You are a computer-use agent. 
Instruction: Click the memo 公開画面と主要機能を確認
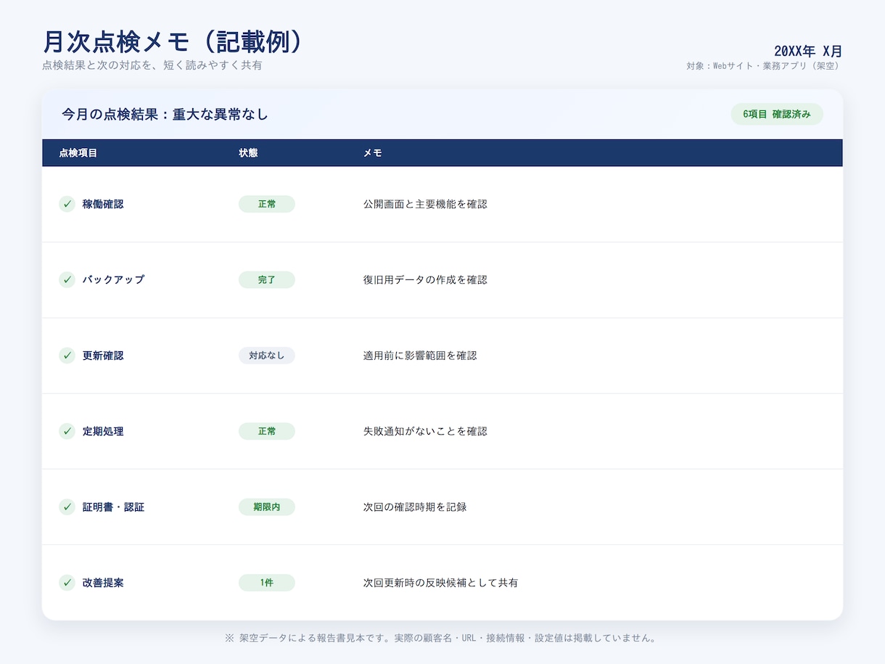point(425,204)
